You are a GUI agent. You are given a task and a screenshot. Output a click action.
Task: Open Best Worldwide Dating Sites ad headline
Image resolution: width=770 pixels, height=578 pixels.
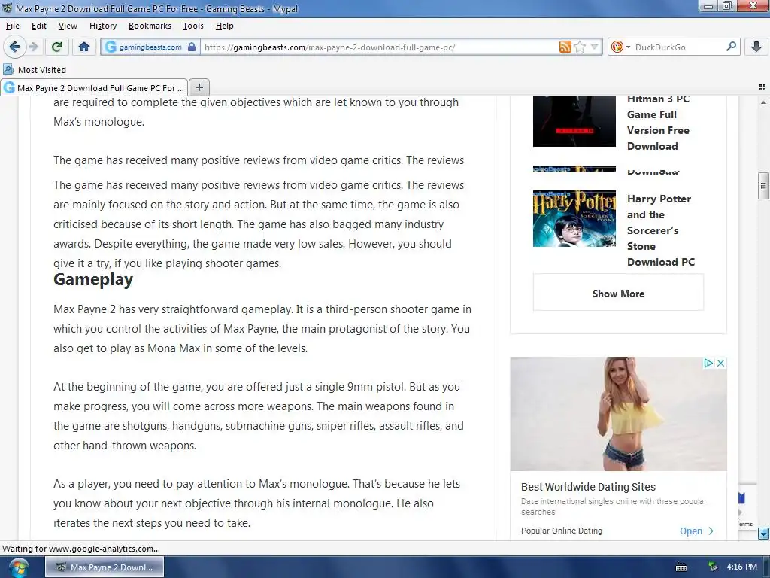(588, 487)
